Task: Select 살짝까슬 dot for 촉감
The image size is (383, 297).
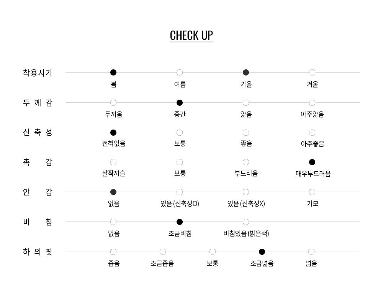Action: (x=113, y=162)
